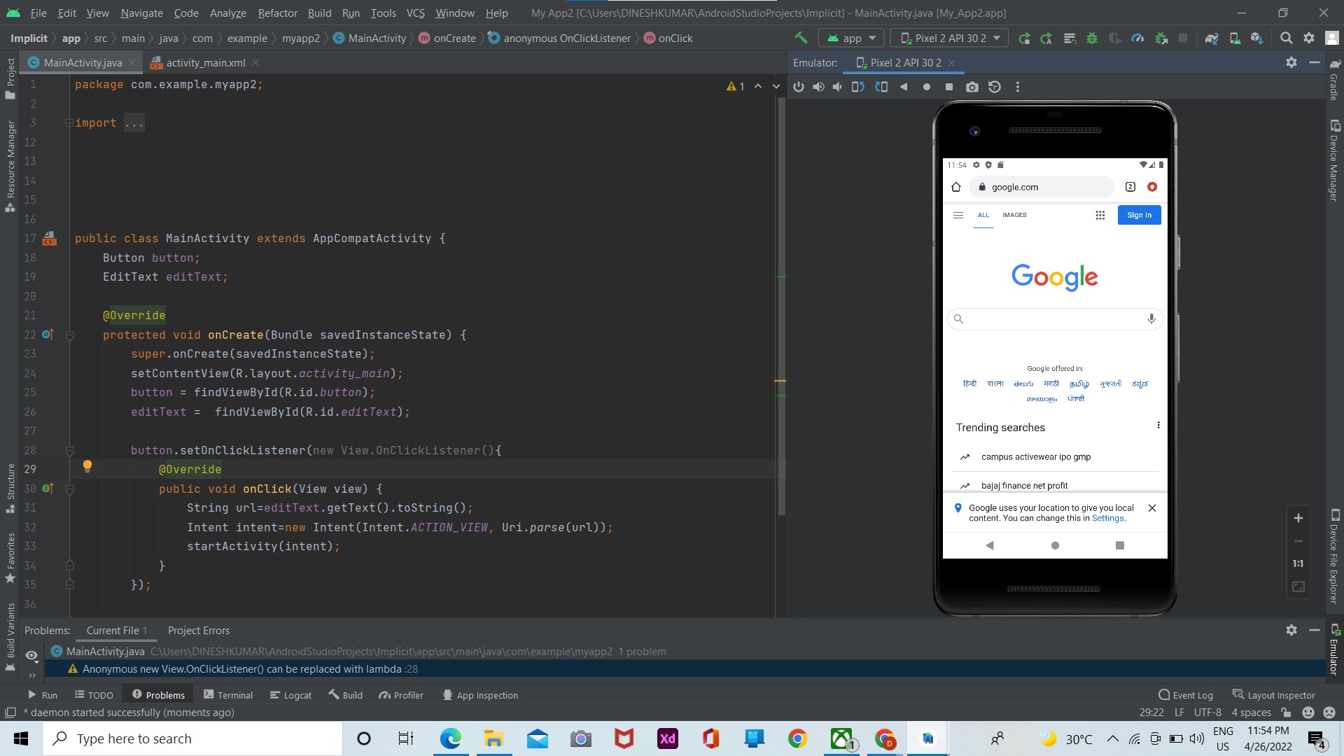Lower the emulator volume with the speaker icon

(x=837, y=86)
